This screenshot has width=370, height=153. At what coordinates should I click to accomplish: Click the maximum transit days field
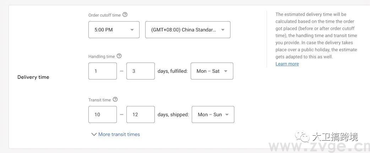(x=140, y=114)
